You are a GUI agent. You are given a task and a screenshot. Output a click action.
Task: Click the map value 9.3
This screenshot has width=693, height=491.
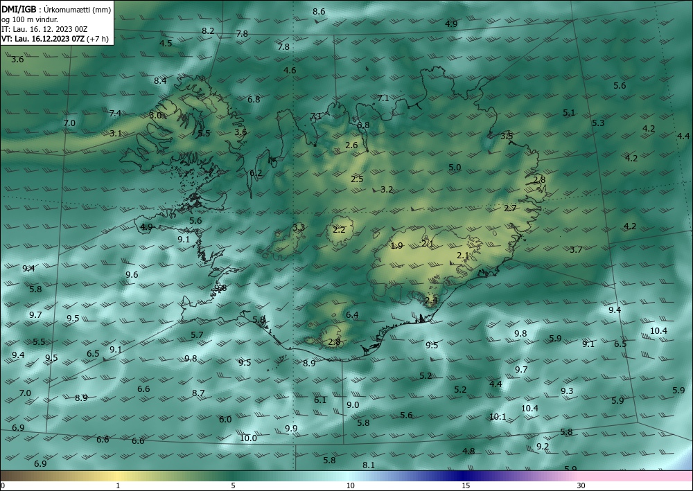[567, 391]
